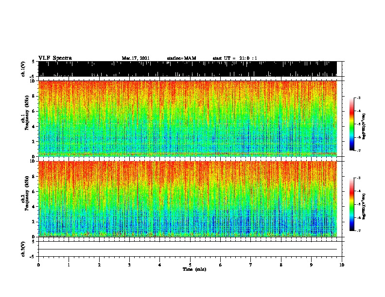This screenshot has width=385, height=297.
Task: Click the ch.2 spectrogram color scale bar
Action: pos(351,204)
